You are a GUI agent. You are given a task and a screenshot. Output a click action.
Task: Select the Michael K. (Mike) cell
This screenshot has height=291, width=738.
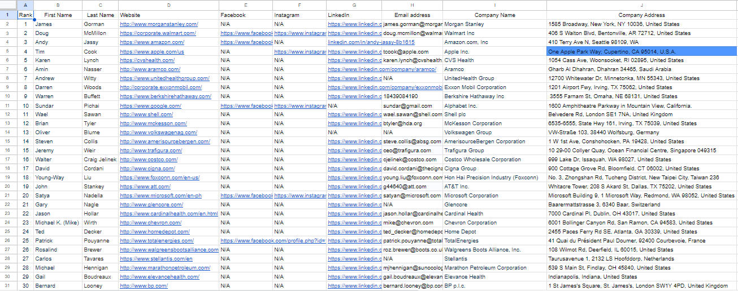click(58, 223)
